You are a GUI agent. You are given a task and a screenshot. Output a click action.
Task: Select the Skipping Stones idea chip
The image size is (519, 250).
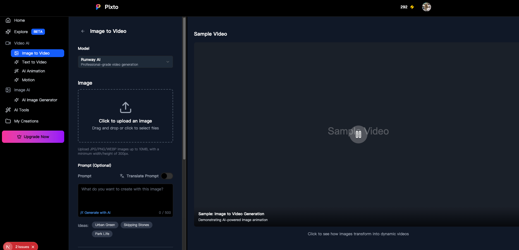pos(136,225)
